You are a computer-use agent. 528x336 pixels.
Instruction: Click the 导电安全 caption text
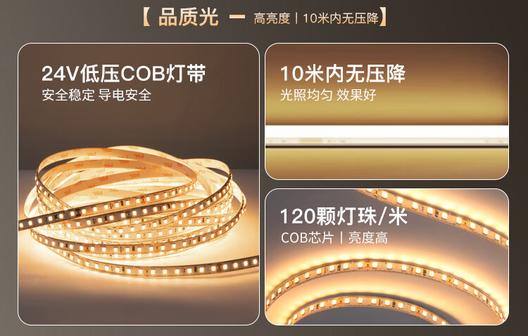[x=125, y=95]
